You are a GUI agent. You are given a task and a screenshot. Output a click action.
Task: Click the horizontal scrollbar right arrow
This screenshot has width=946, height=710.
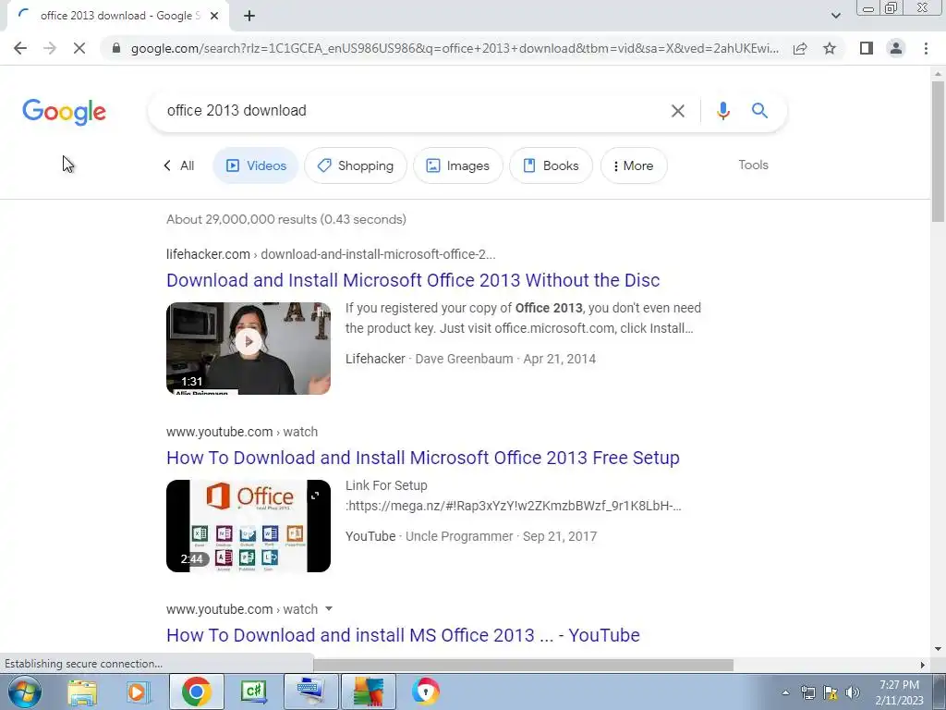coord(922,664)
